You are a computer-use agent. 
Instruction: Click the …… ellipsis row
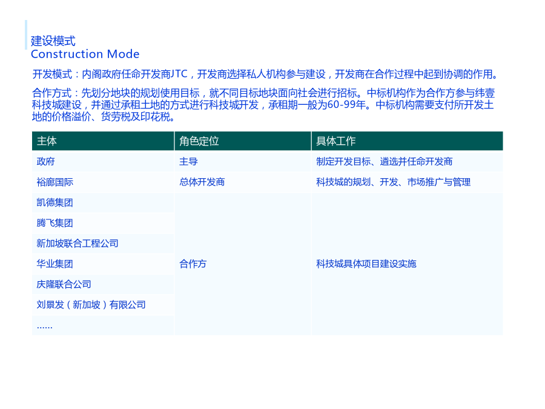point(103,325)
